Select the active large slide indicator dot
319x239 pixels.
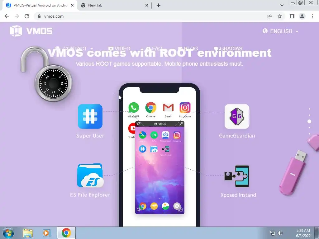click(309, 121)
